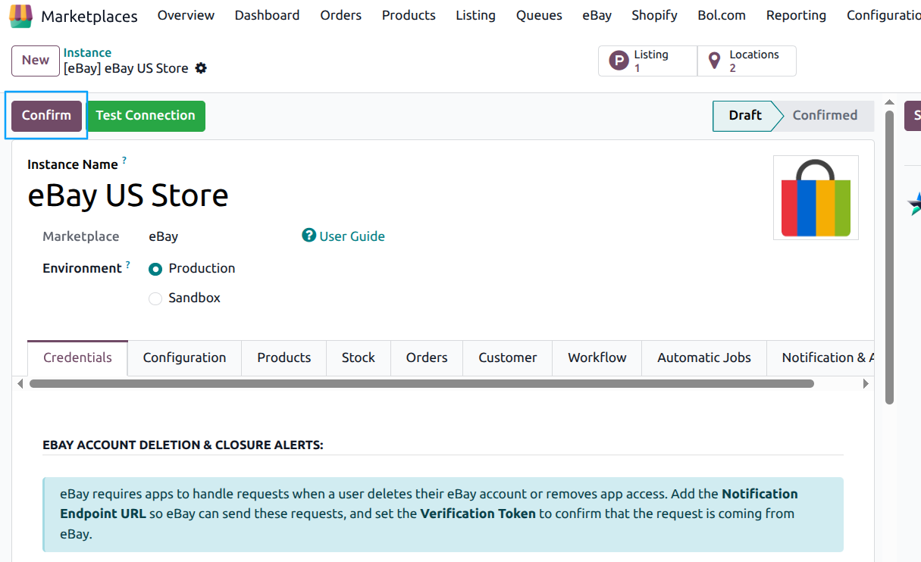Click the vertical page scrollbar up arrow
The image size is (921, 562).
click(890, 104)
